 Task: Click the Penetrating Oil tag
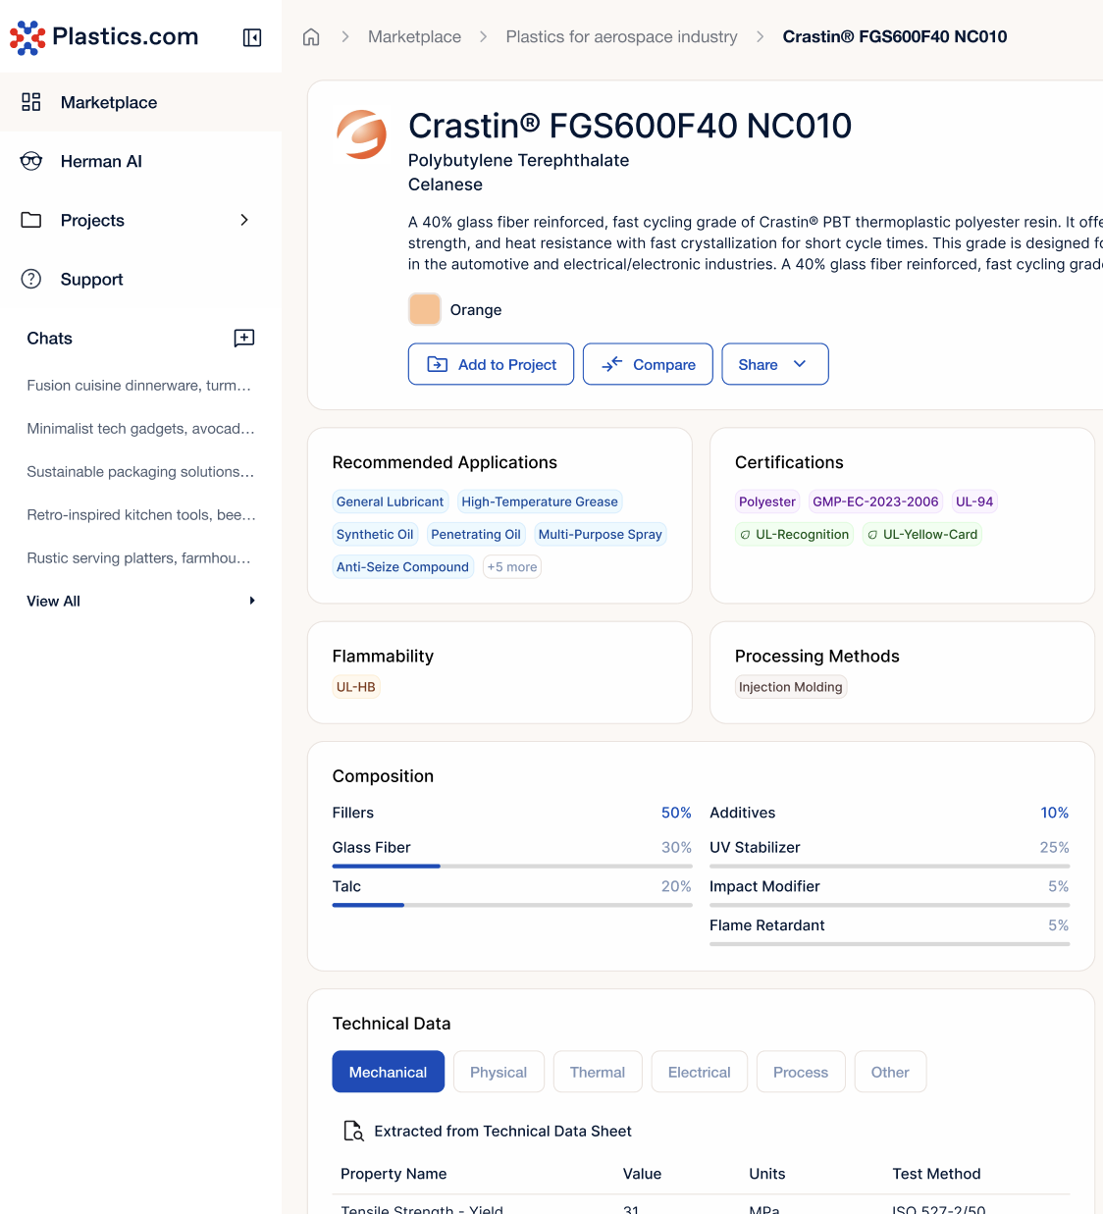tap(476, 535)
